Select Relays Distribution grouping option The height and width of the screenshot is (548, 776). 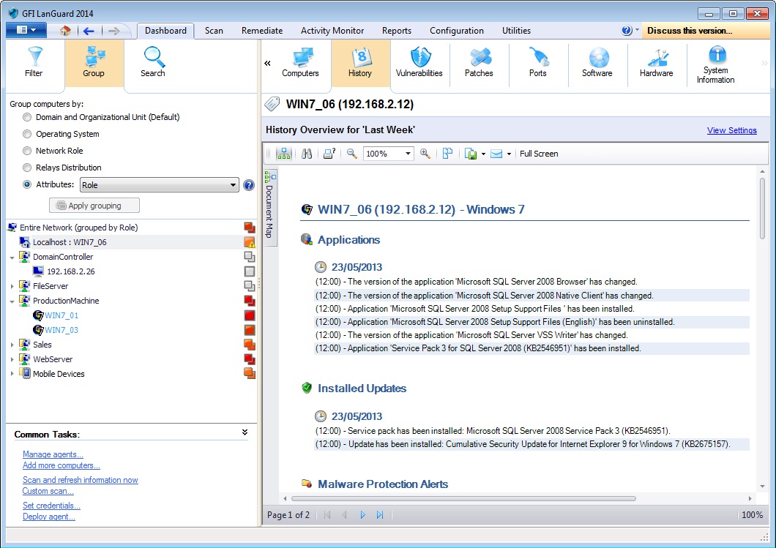pos(27,168)
